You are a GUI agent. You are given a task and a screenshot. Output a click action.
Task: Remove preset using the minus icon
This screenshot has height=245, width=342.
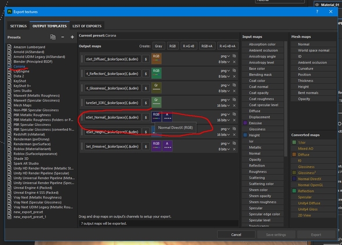tap(63, 37)
